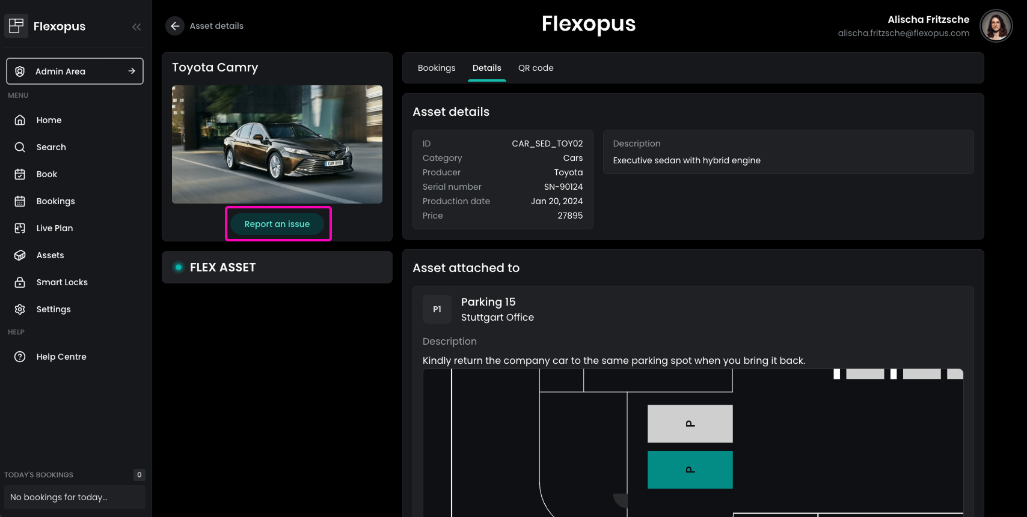Select the teal parking spot on map
1027x517 pixels.
pyautogui.click(x=690, y=470)
